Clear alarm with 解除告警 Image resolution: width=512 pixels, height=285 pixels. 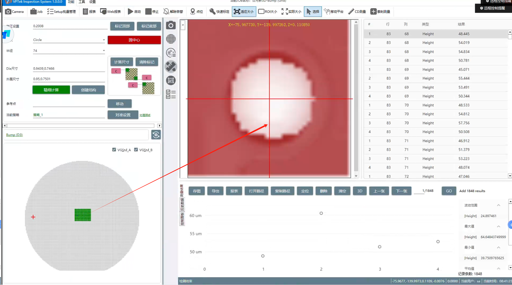173,11
